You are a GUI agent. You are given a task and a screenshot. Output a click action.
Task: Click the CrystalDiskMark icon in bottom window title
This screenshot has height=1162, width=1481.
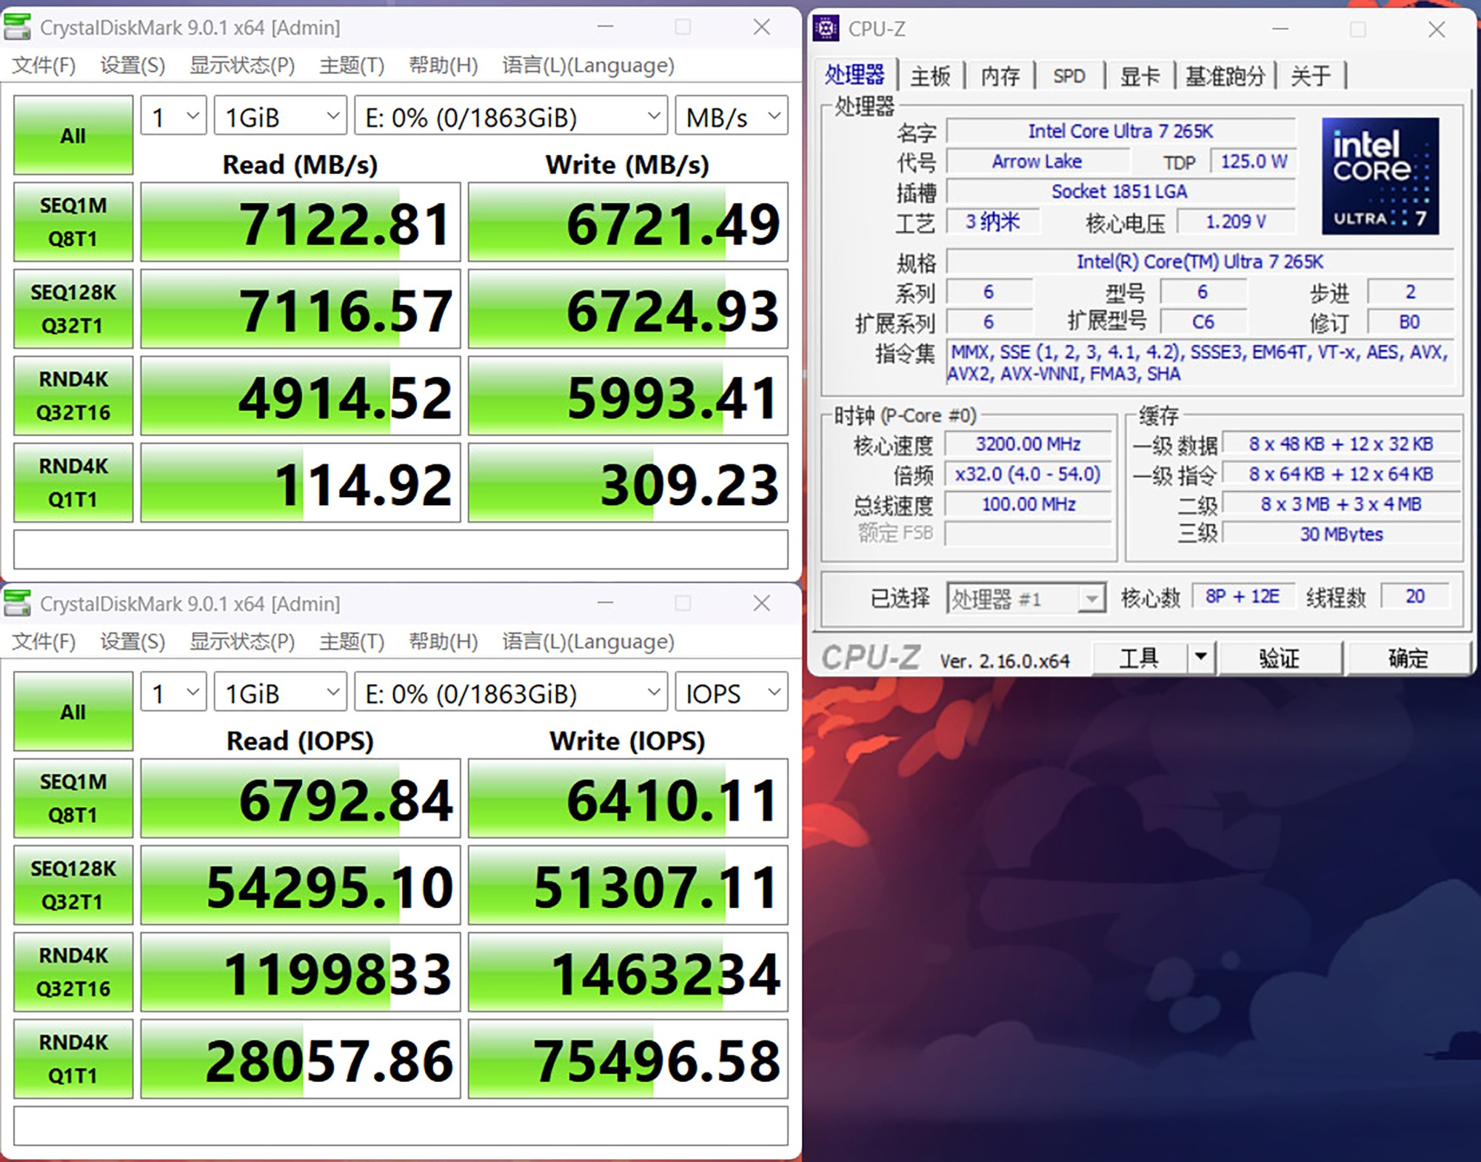[x=18, y=604]
